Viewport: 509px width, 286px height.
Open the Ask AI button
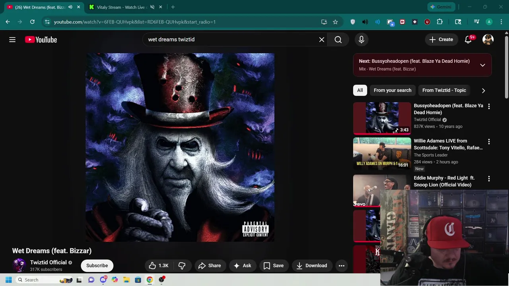[x=243, y=266]
